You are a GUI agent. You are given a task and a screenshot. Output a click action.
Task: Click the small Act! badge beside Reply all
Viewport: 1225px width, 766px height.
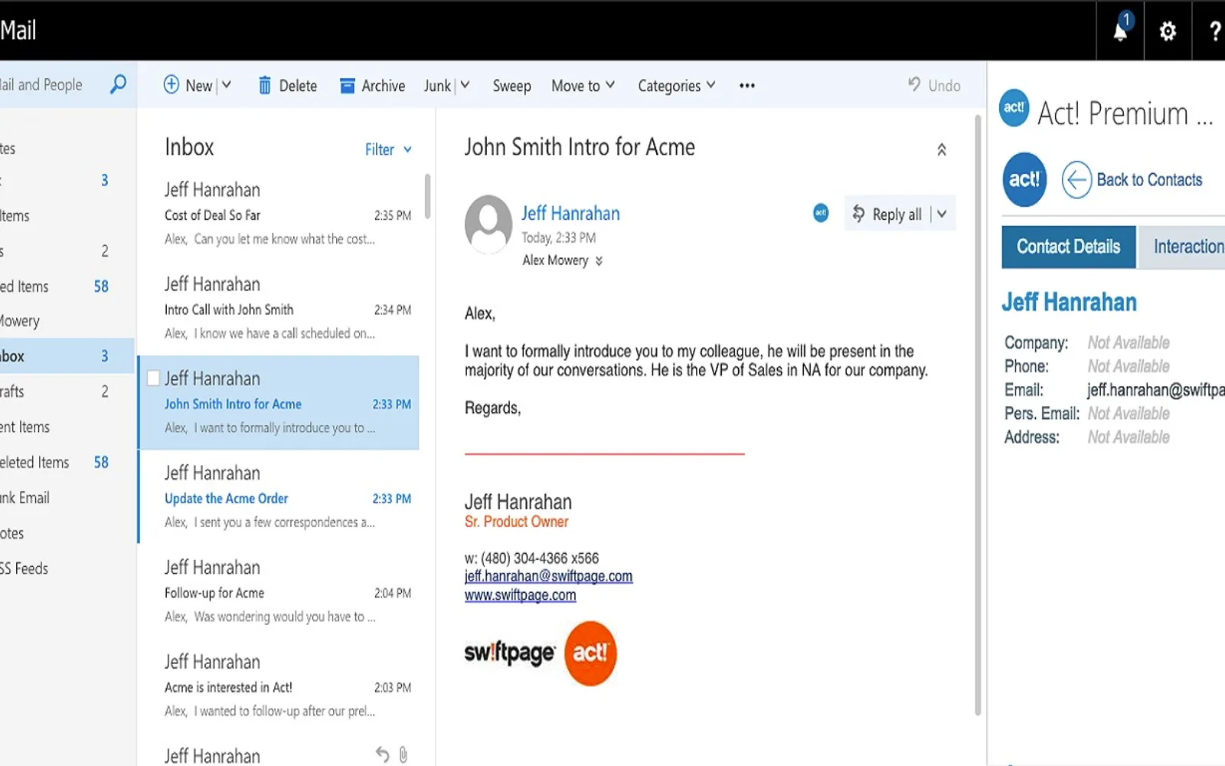pyautogui.click(x=821, y=213)
